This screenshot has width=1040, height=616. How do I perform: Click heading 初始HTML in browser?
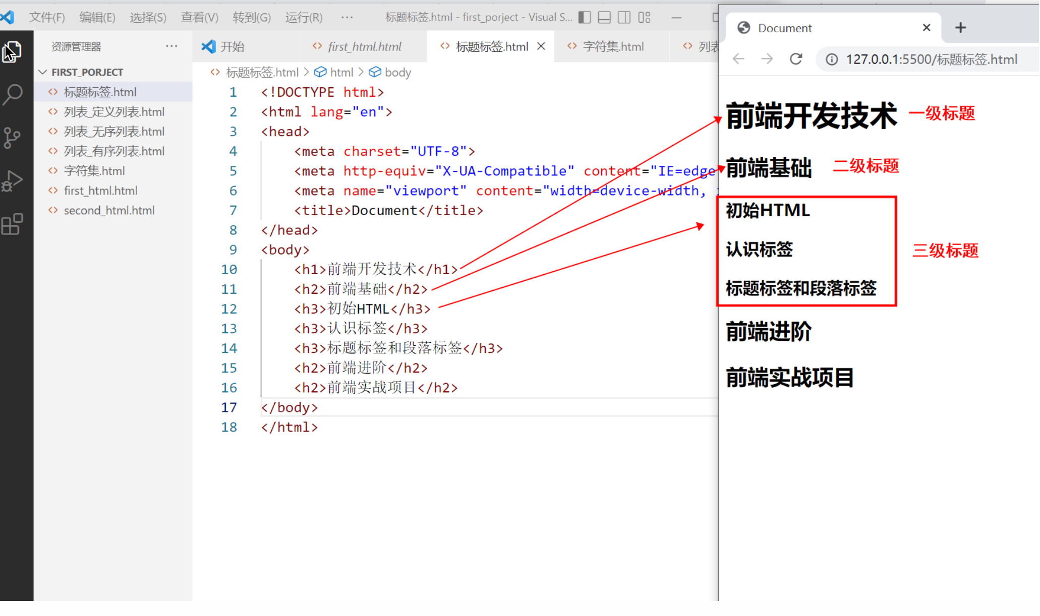[768, 210]
